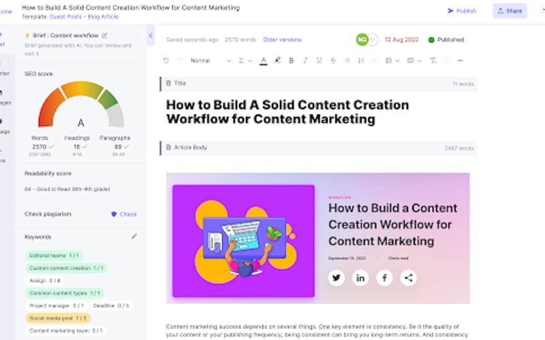The height and width of the screenshot is (340, 545).
Task: Open the Guest Posts - Blog Article template
Action: (x=84, y=16)
